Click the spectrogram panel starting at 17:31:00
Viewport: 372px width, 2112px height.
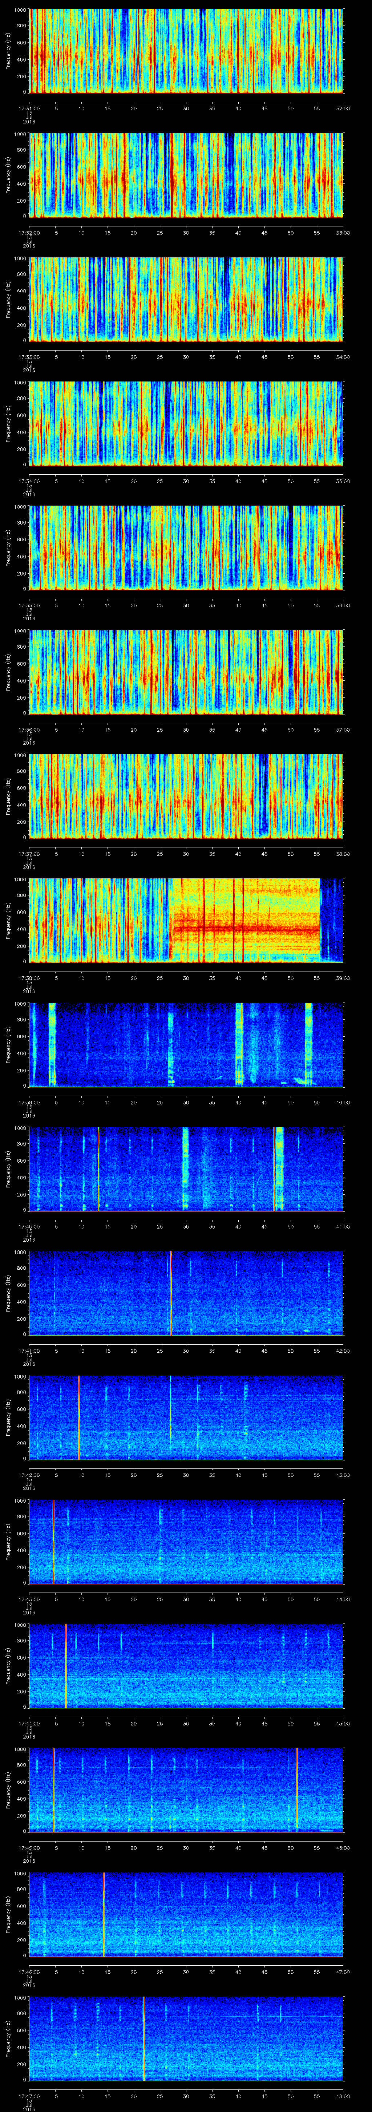click(x=186, y=51)
